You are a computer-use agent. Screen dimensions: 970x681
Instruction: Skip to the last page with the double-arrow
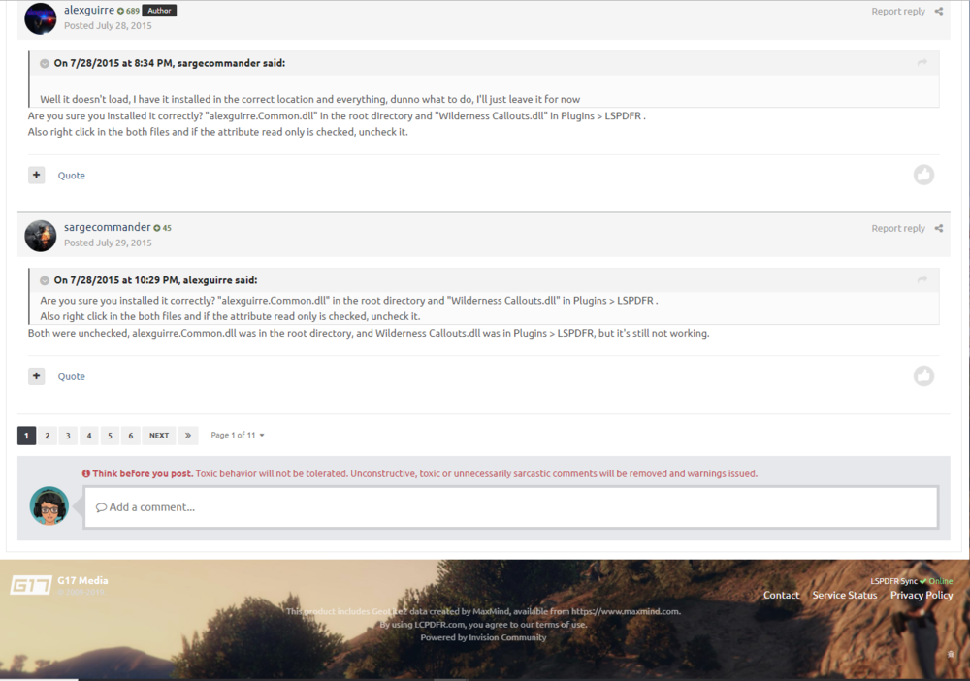pos(188,436)
